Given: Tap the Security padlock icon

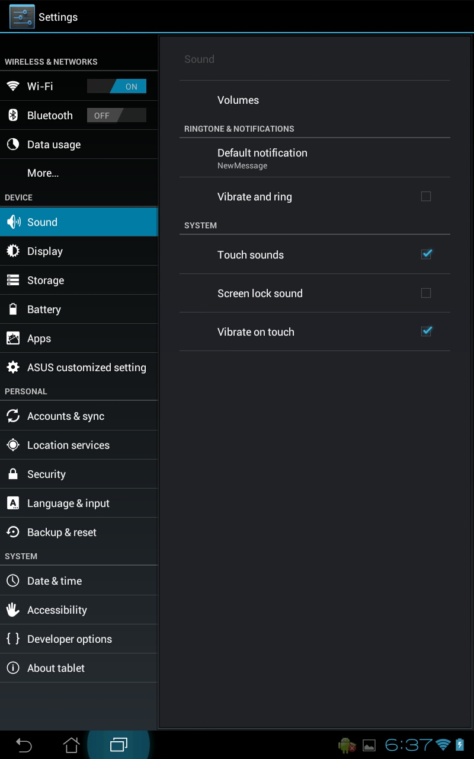Looking at the screenshot, I should [12, 474].
